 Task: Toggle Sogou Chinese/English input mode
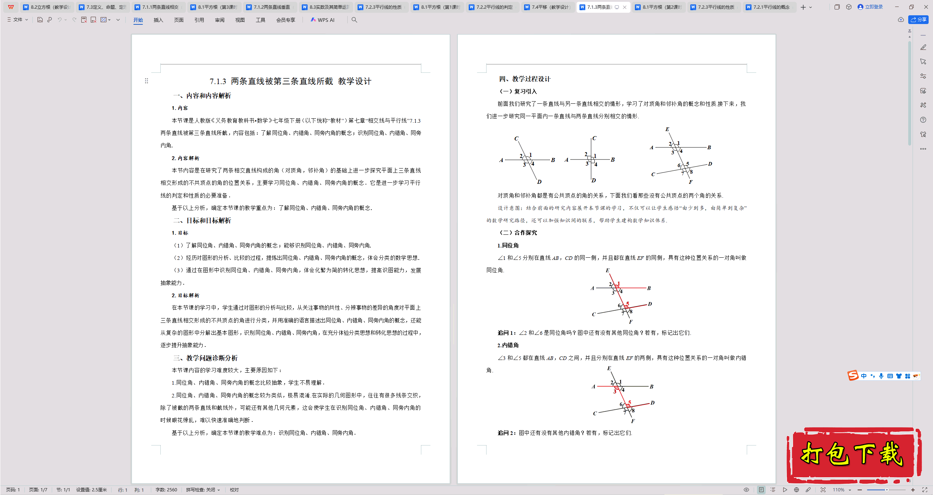[x=864, y=376]
